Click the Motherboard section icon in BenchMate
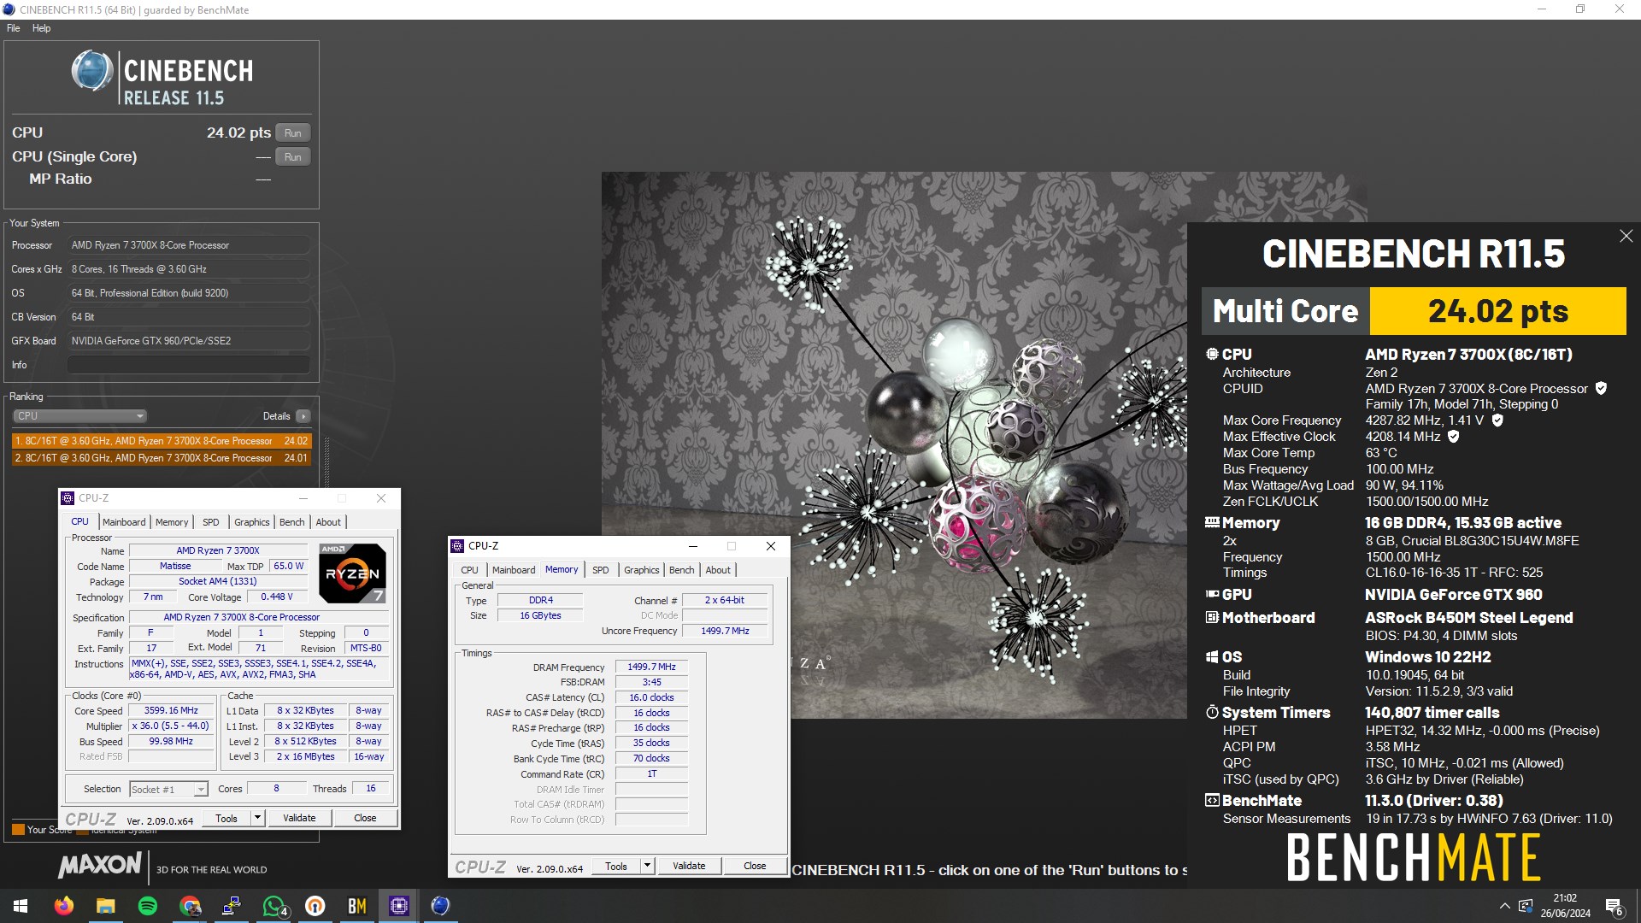 pyautogui.click(x=1212, y=617)
